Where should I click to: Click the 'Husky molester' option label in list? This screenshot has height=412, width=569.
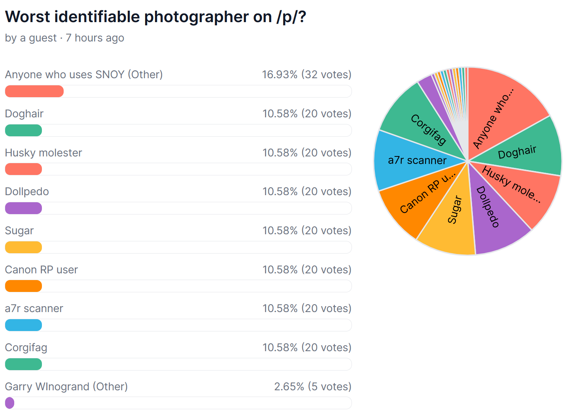coord(43,153)
